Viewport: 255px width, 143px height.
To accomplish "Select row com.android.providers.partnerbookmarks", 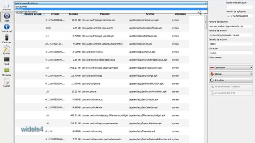I will point(102,139).
